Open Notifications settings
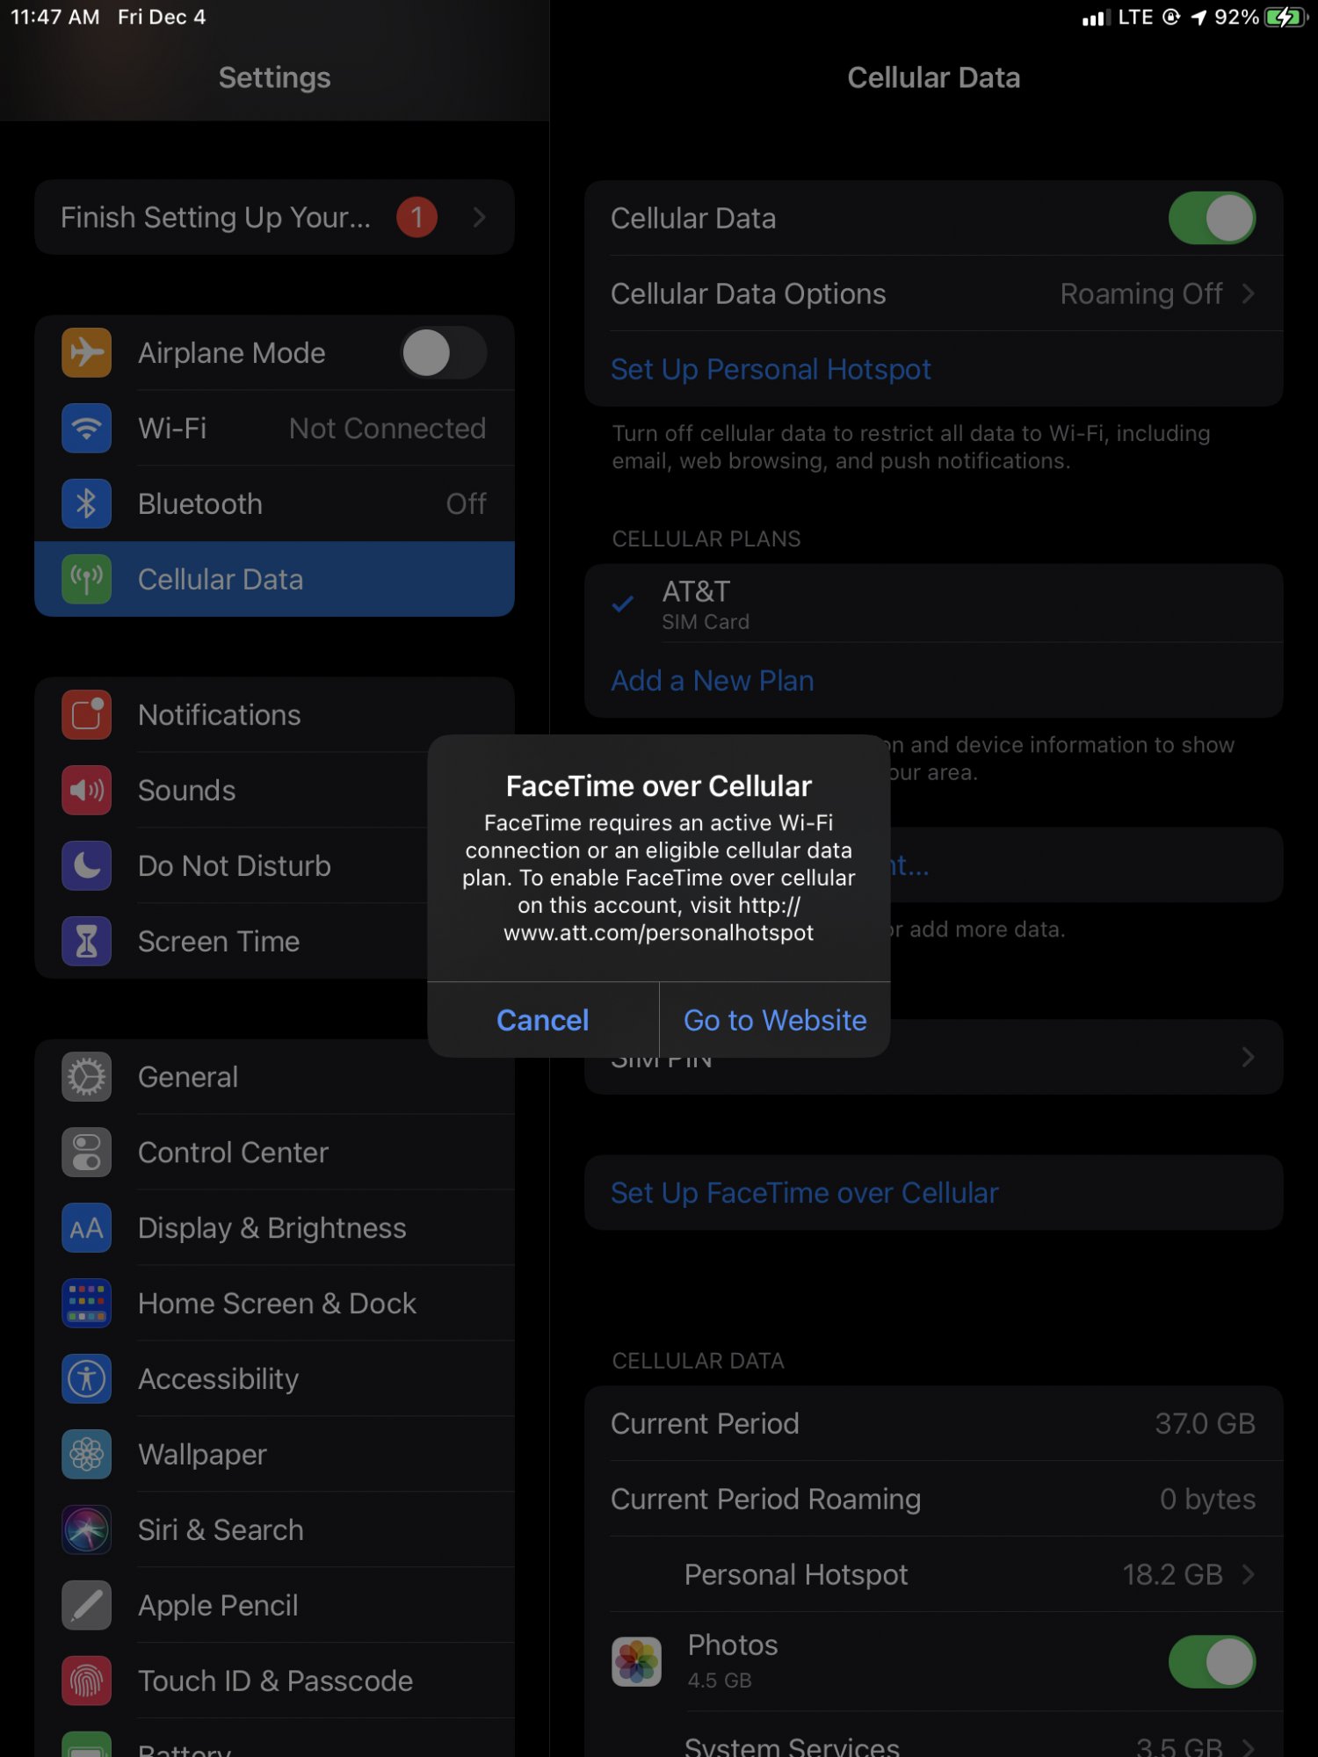Screen dimensions: 1318x1757 click(x=274, y=714)
